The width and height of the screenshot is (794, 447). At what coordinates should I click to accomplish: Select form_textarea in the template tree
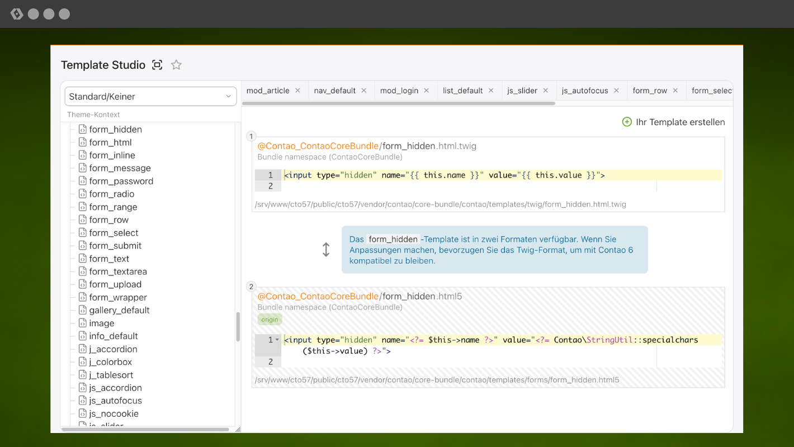(x=118, y=272)
